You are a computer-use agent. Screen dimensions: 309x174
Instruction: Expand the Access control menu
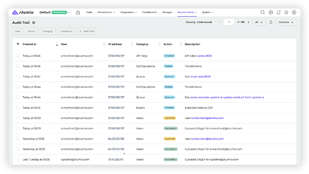187,13
